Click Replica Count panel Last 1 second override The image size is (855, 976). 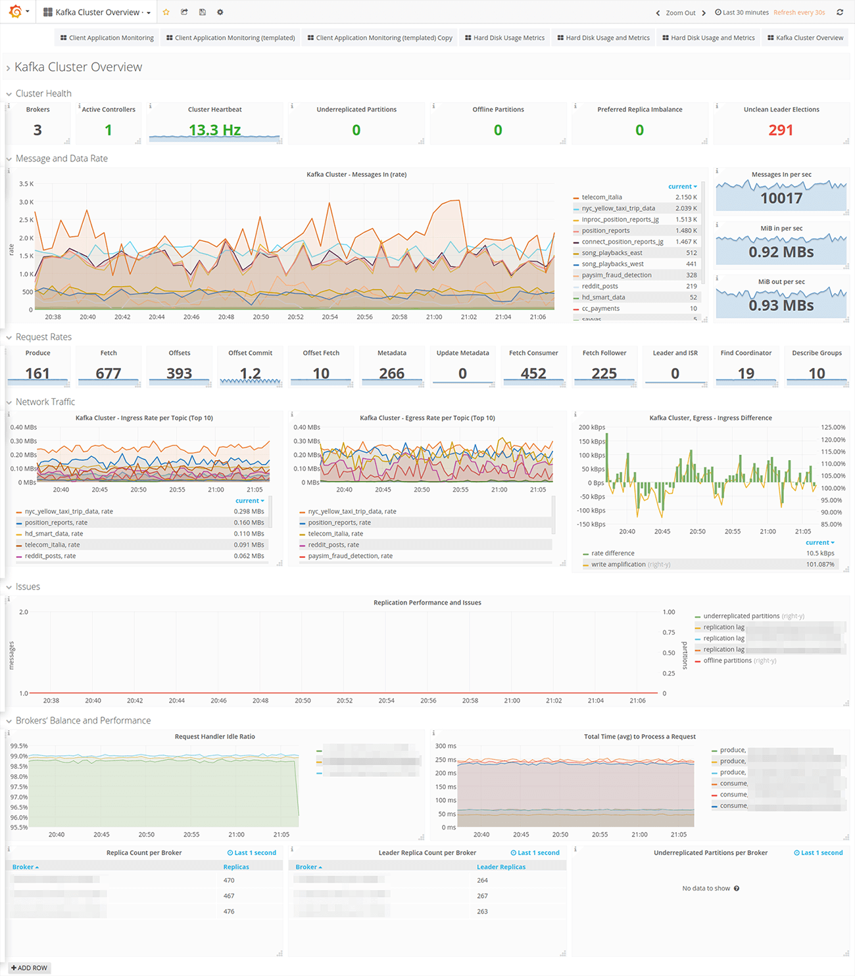[252, 853]
